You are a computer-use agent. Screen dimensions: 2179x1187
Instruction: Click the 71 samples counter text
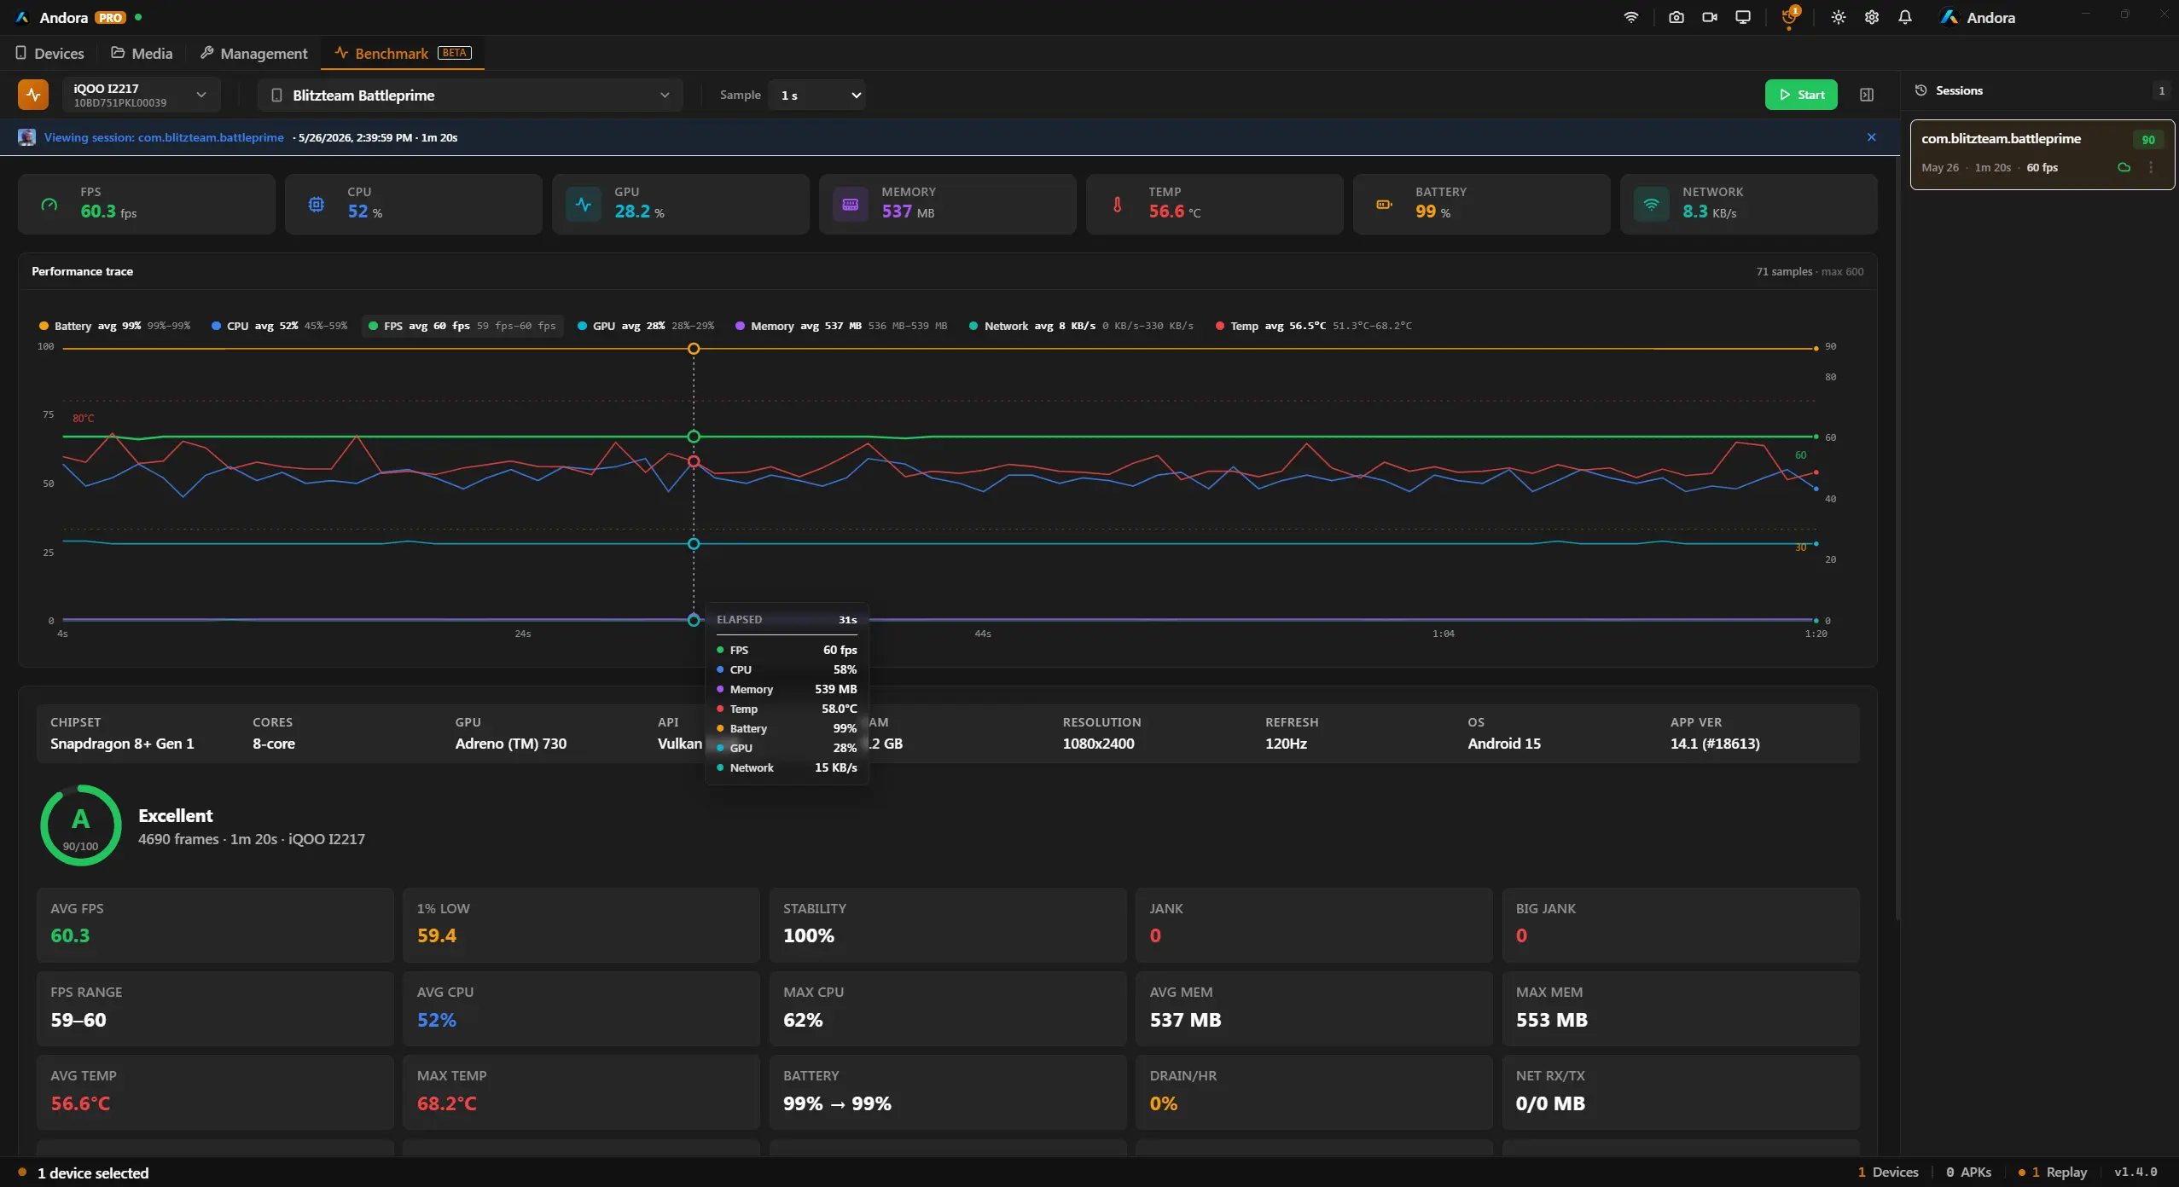point(1784,271)
